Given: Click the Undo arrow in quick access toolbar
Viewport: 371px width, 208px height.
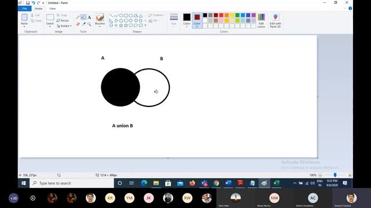Looking at the screenshot, I should pos(33,3).
